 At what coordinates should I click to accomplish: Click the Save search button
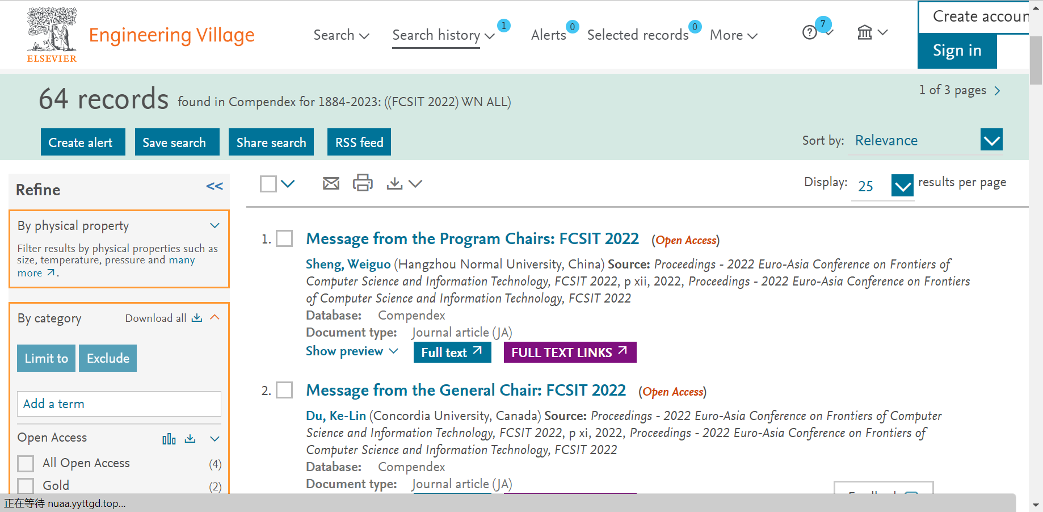point(177,142)
